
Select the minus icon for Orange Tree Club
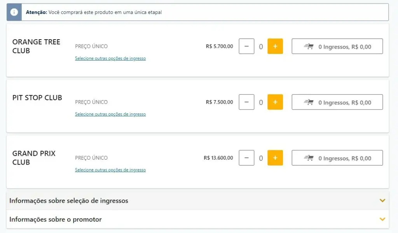246,46
